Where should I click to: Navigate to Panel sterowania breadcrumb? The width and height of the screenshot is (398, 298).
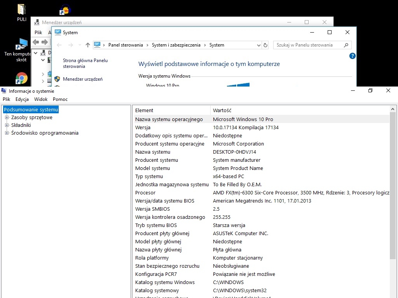point(126,45)
